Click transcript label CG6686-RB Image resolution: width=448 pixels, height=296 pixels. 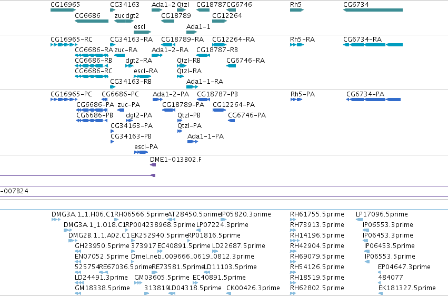(x=93, y=61)
